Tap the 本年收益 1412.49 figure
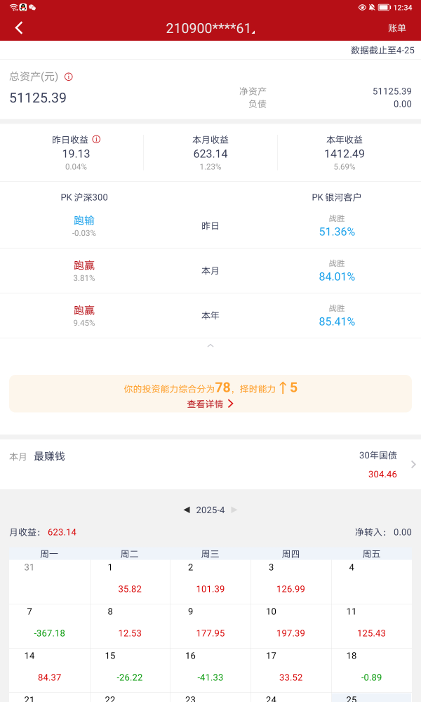 coord(345,154)
